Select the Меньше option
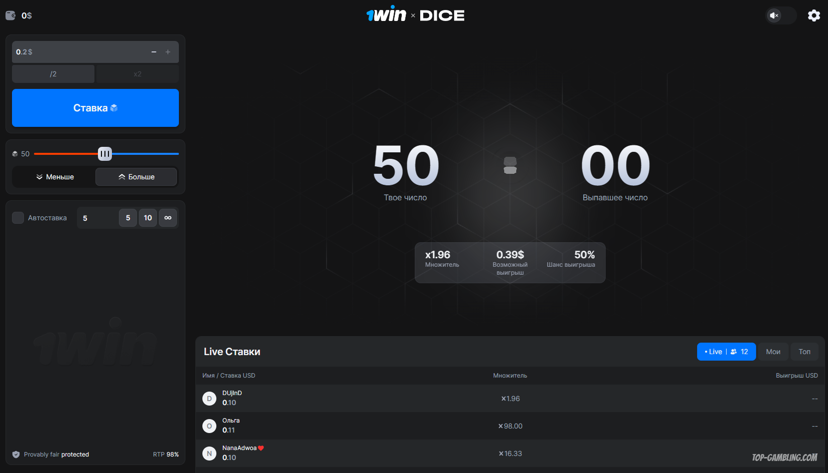The image size is (828, 473). click(x=54, y=177)
